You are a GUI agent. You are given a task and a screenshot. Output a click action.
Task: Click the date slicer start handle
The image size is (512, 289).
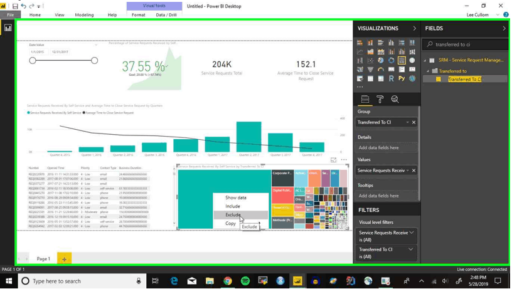point(33,60)
